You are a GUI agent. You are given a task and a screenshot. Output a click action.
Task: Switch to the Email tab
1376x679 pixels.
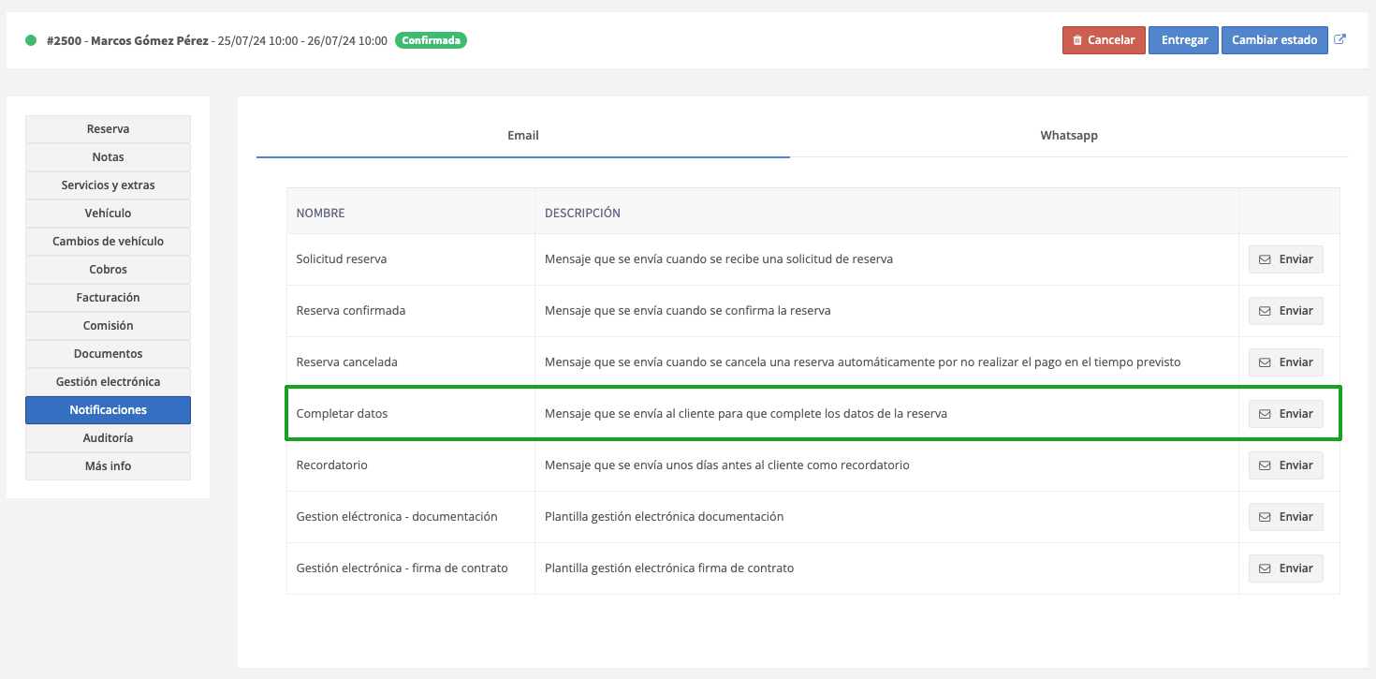click(523, 136)
